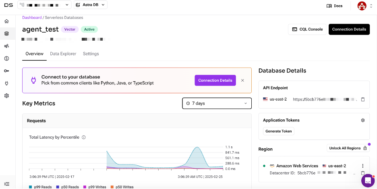Copy the Datacenter ID
The image size is (377, 189).
click(363, 173)
